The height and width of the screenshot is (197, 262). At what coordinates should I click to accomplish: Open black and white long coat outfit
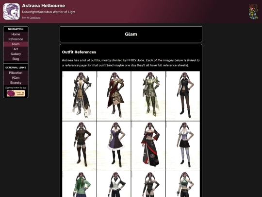click(x=80, y=96)
